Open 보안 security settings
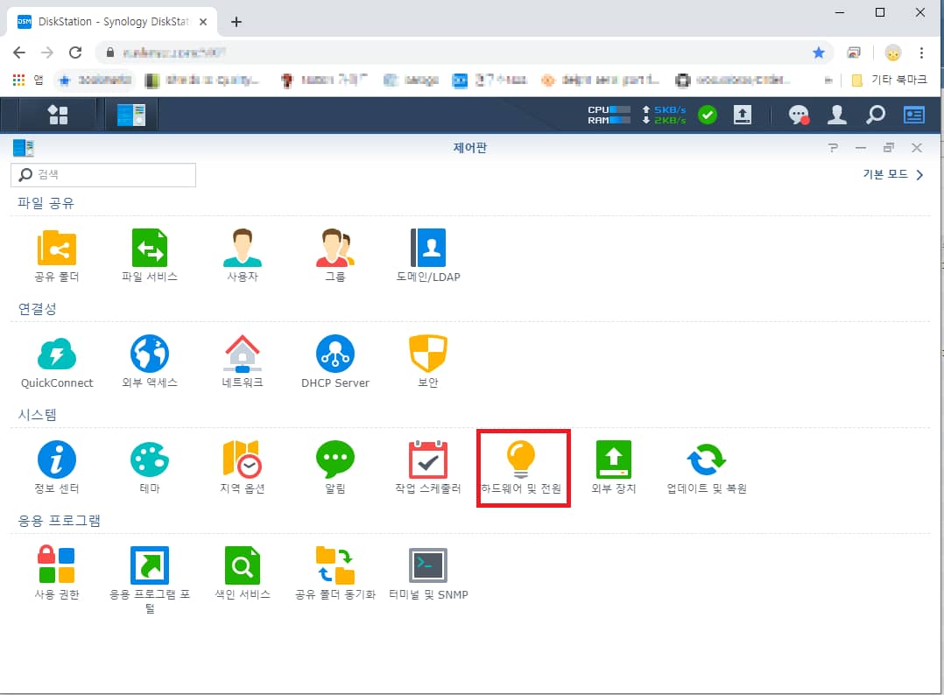 click(x=427, y=354)
